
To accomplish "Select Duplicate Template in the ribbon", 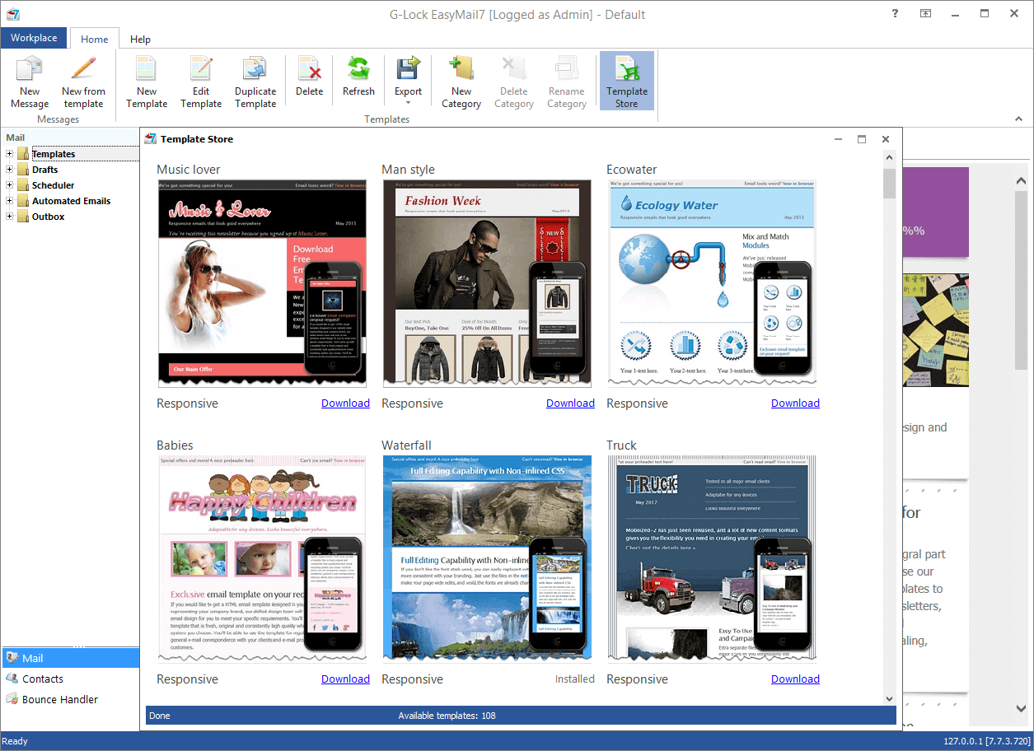I will 255,82.
